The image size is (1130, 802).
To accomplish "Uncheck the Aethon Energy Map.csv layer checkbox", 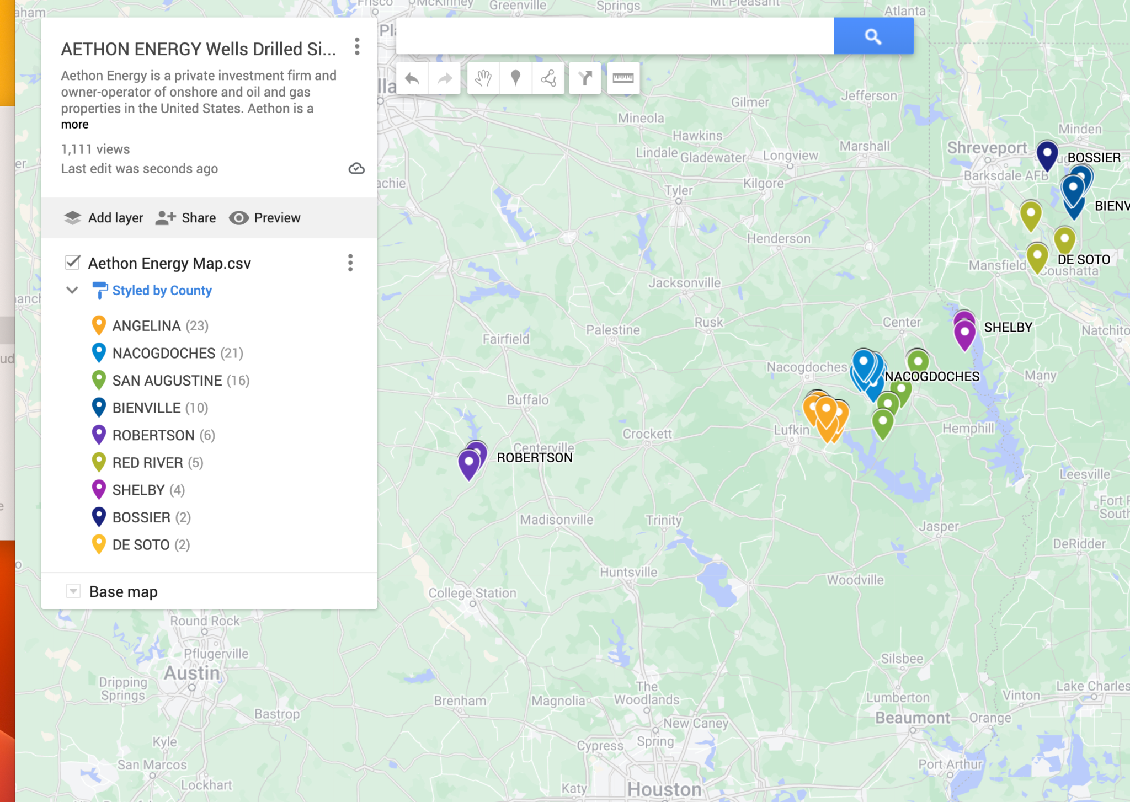I will [x=73, y=263].
